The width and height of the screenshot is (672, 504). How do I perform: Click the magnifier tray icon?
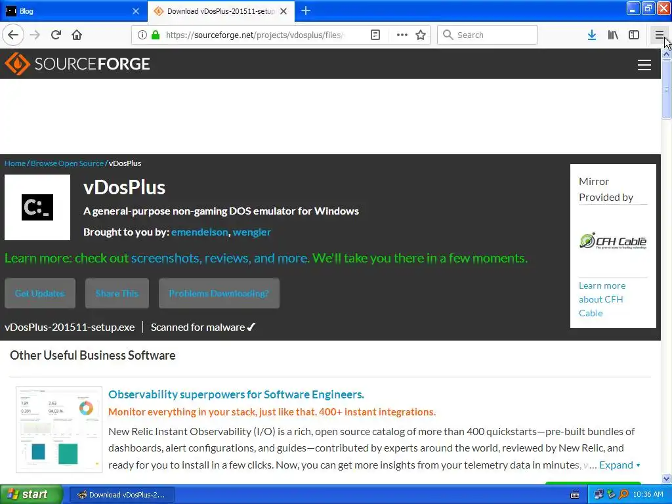coord(623,494)
